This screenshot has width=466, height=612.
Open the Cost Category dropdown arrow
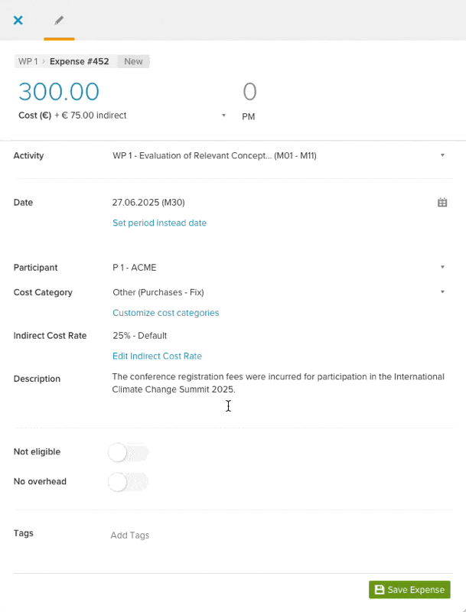442,292
